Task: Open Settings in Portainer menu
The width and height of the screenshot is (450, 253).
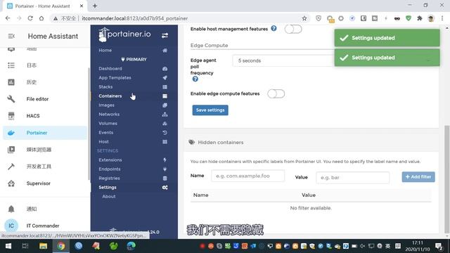Action: coord(108,188)
